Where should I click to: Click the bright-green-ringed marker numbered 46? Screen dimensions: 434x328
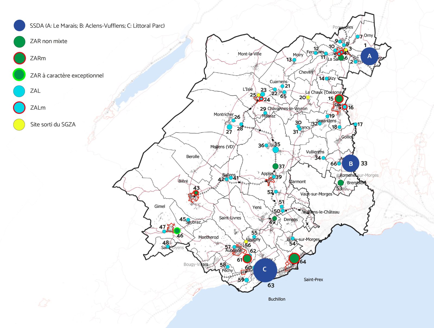tap(177, 231)
